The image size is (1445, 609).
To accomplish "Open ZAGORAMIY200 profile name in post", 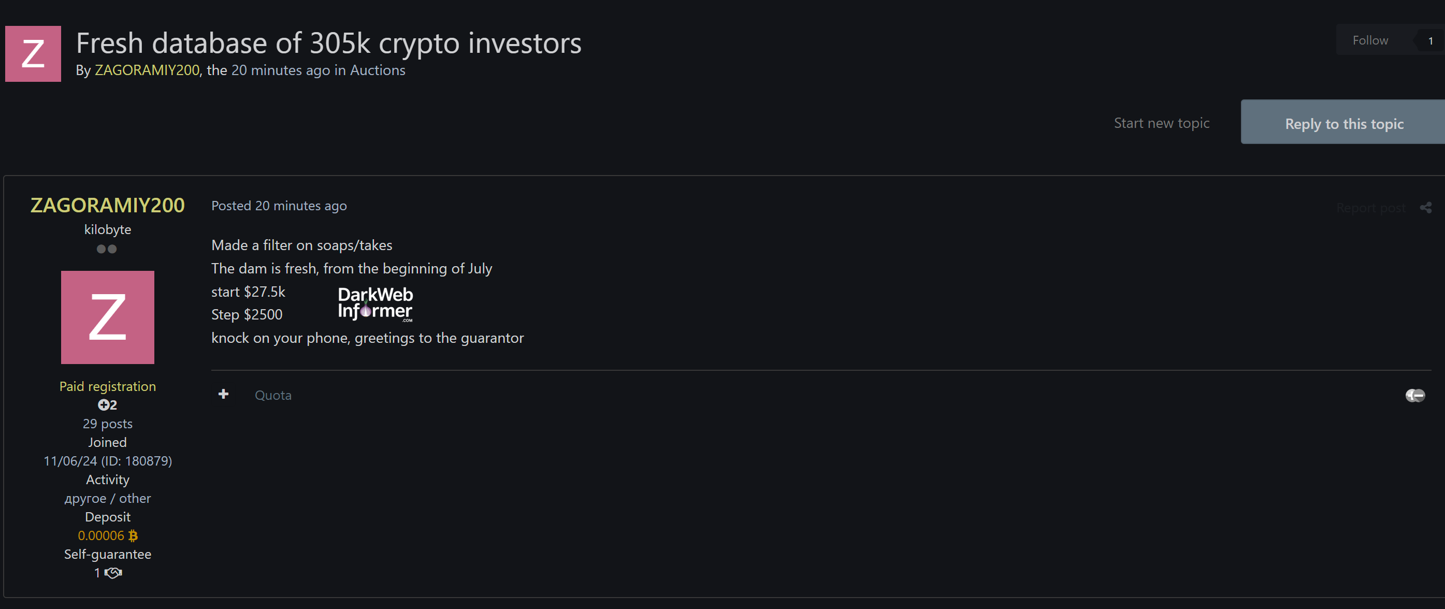I will [x=107, y=205].
